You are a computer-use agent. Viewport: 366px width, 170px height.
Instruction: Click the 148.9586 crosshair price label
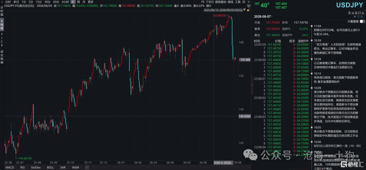coord(244,116)
